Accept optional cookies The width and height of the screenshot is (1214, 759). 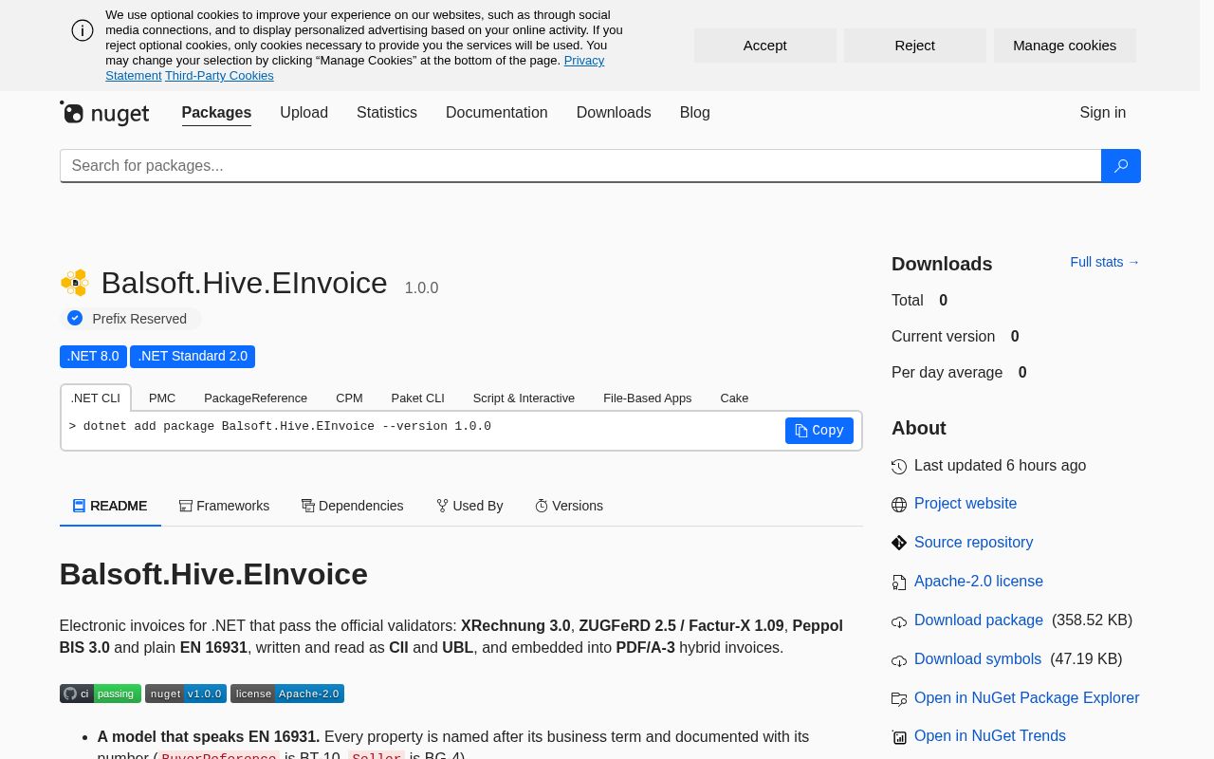[765, 46]
